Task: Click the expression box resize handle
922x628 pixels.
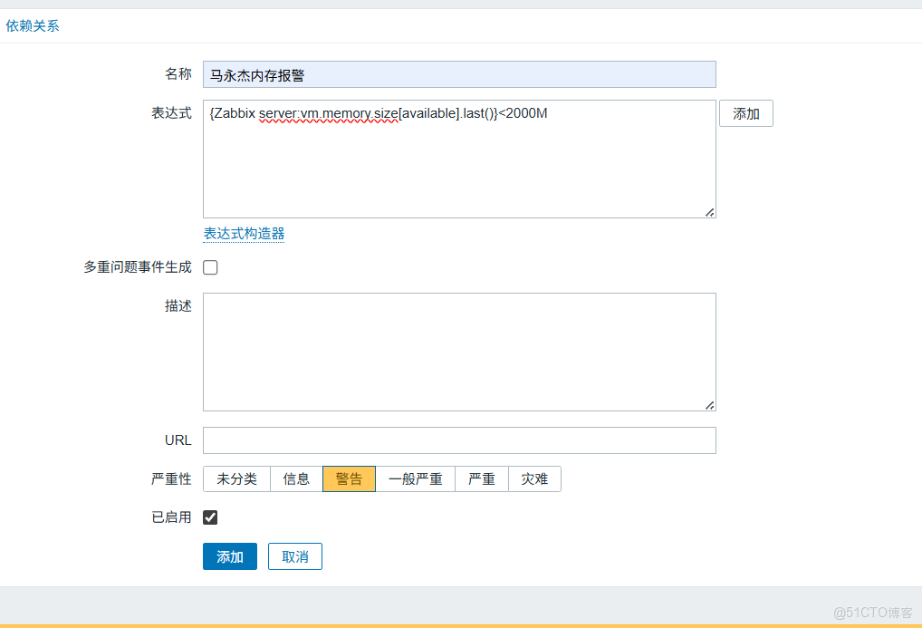Action: [x=709, y=211]
